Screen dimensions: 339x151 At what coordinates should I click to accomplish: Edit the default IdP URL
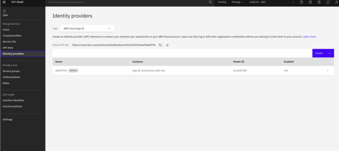167,45
